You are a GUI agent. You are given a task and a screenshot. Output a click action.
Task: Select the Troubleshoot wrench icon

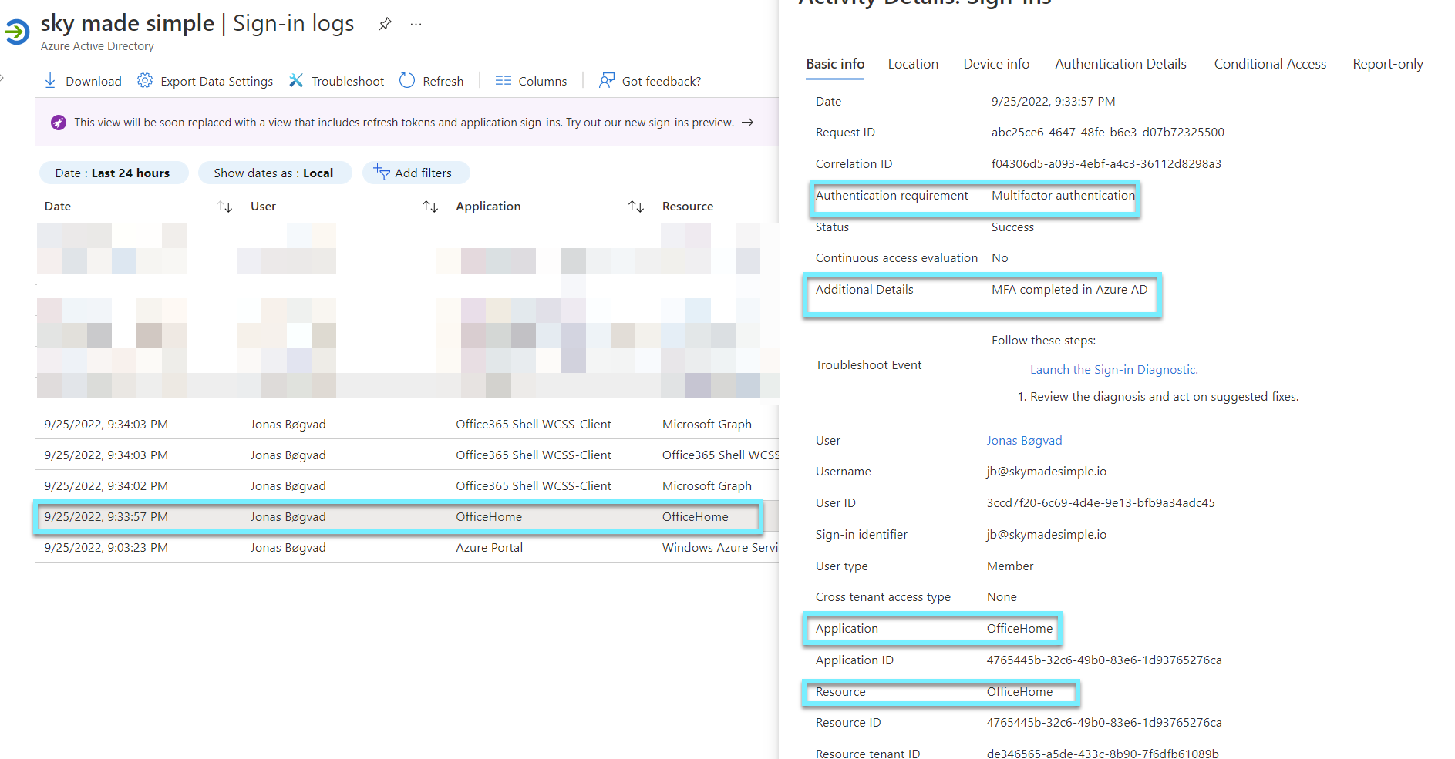(296, 80)
